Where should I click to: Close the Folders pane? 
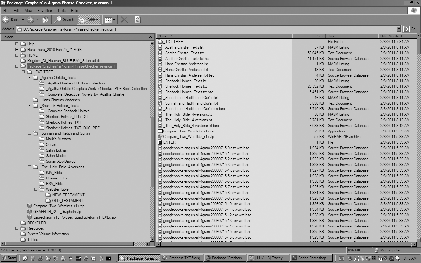pyautogui.click(x=151, y=37)
